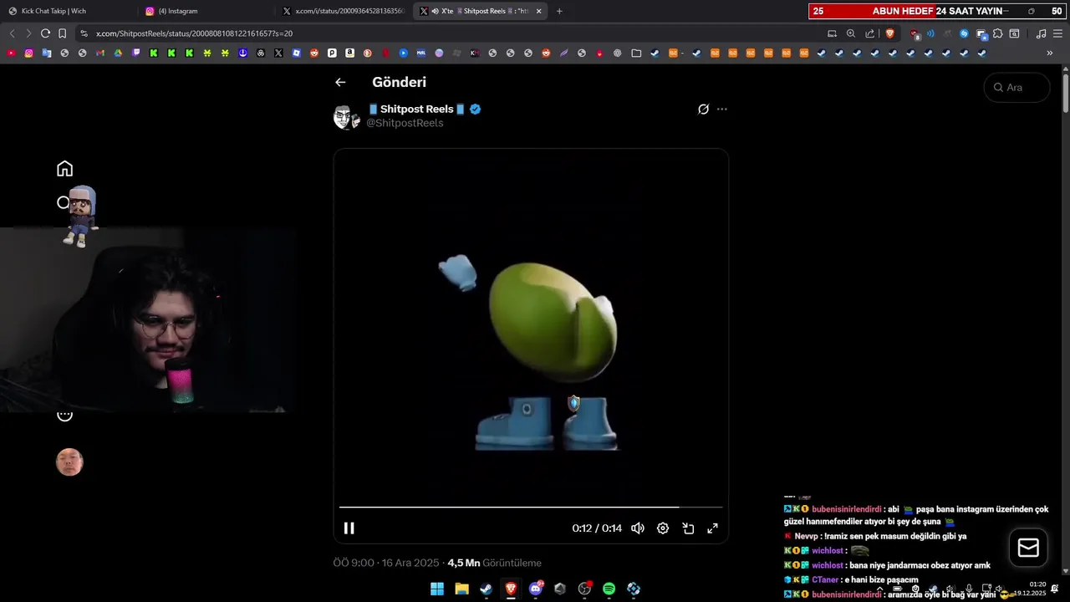Show hidden bookmarks with the chevron
Viewport: 1070px width, 602px height.
pos(1050,53)
